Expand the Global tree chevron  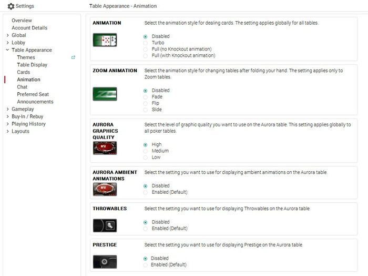(x=7, y=35)
